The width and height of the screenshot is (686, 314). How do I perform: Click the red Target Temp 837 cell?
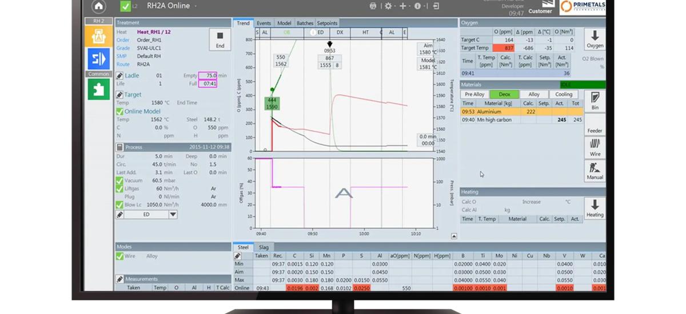point(504,48)
